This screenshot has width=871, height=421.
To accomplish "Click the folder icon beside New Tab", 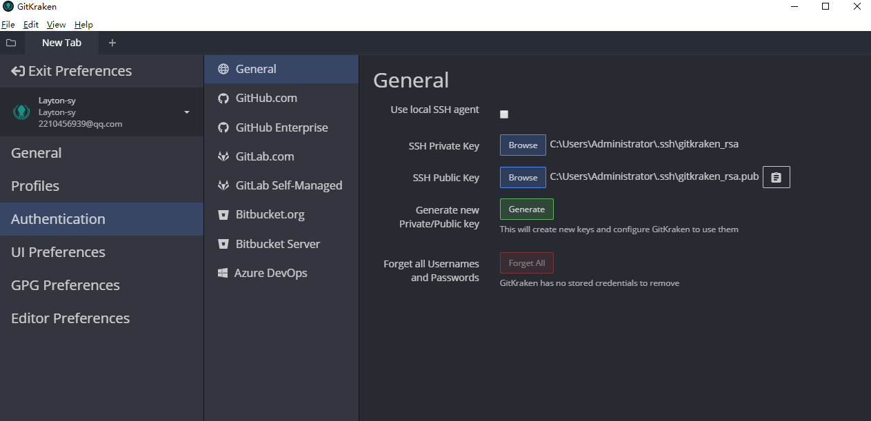I will click(11, 43).
